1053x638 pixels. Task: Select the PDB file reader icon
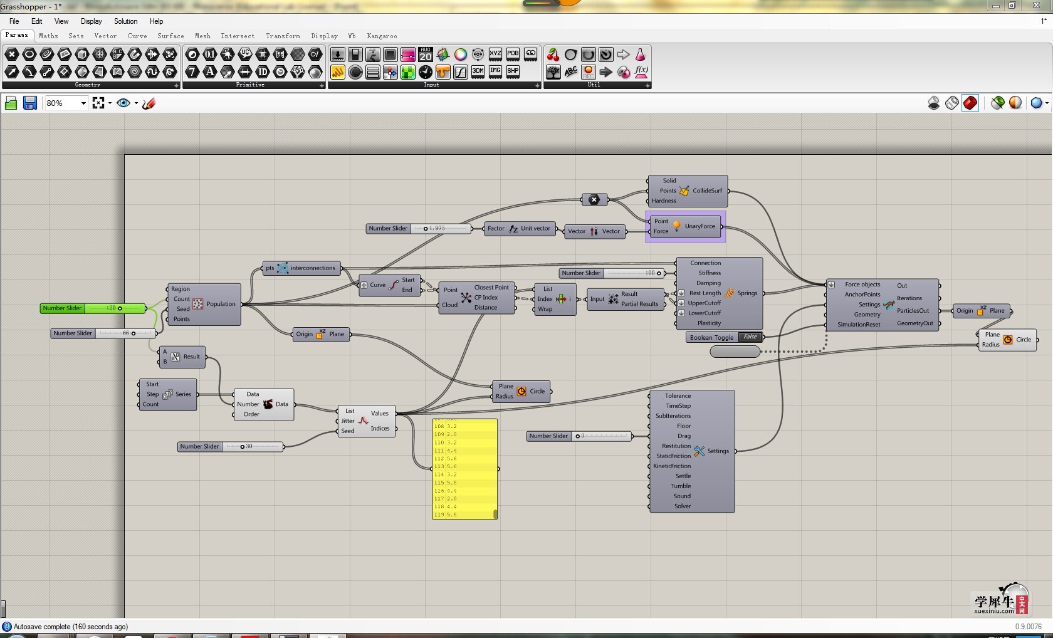(x=513, y=55)
